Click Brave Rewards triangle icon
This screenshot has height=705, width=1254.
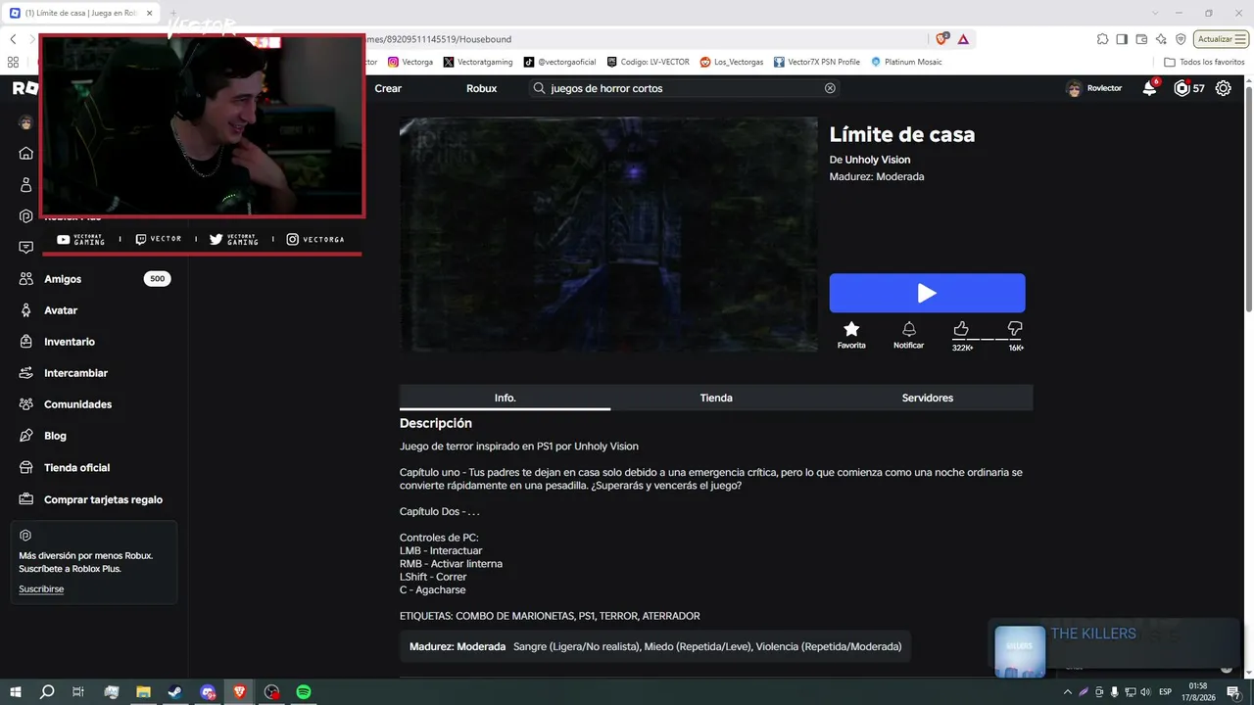pyautogui.click(x=963, y=39)
